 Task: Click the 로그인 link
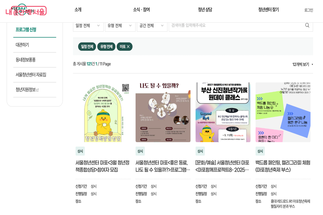[308, 9]
